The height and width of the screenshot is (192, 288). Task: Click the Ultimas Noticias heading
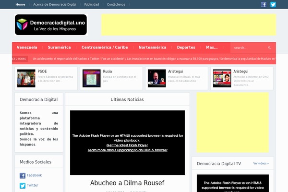pyautogui.click(x=127, y=99)
